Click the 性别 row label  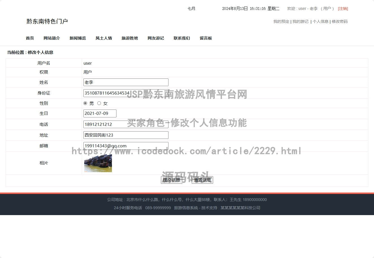point(44,103)
